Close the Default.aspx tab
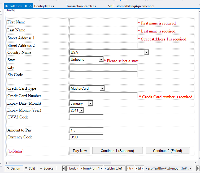Viewport: 200px width, 173px height. pos(31,6)
